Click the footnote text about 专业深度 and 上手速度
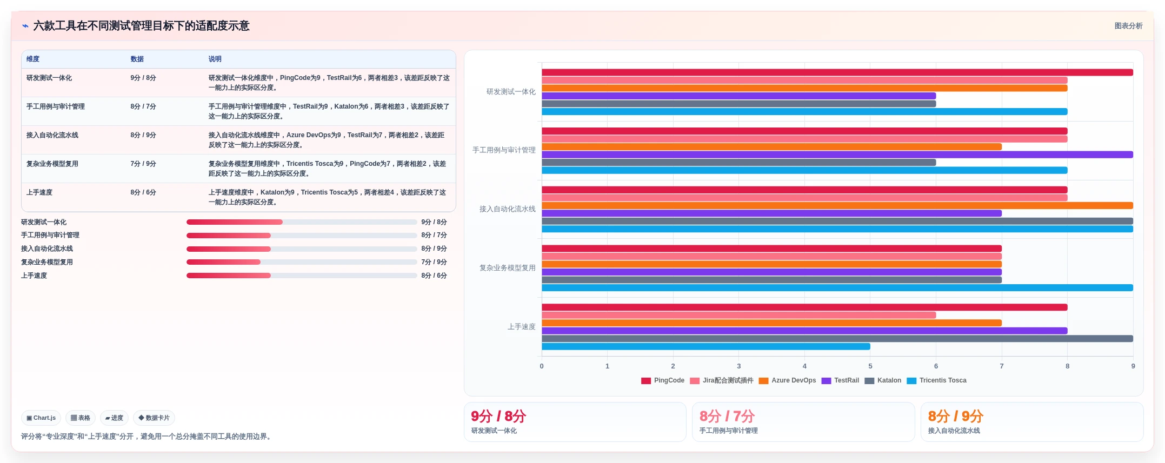This screenshot has width=1165, height=463. [x=147, y=437]
